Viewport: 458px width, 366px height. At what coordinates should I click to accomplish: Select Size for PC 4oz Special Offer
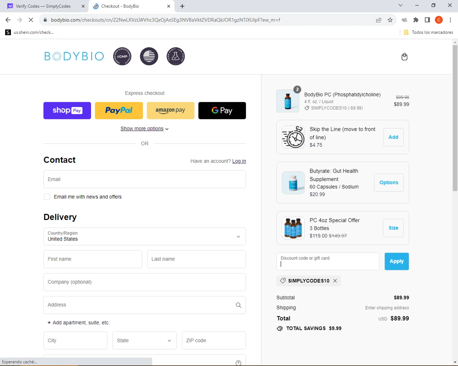coord(393,228)
